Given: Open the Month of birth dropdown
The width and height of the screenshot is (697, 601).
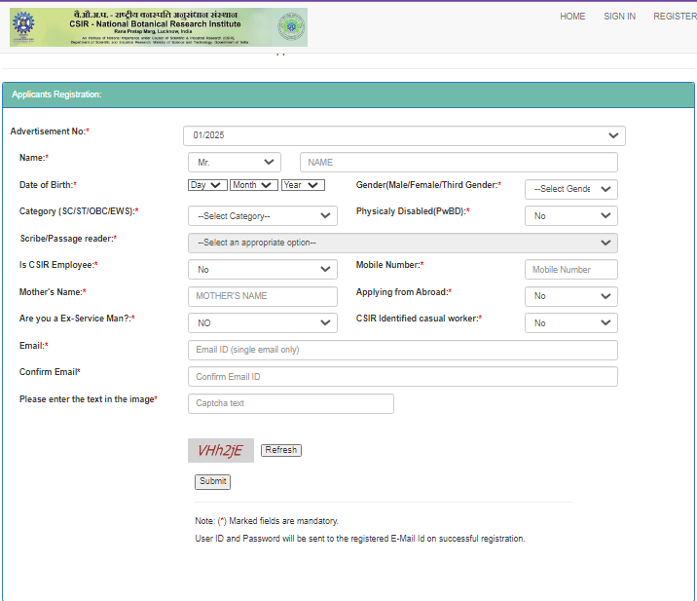Looking at the screenshot, I should point(254,185).
